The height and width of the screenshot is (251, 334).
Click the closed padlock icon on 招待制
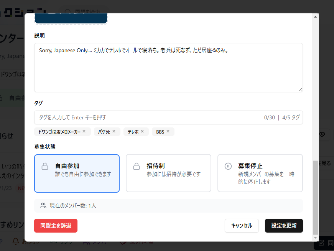pos(136,166)
